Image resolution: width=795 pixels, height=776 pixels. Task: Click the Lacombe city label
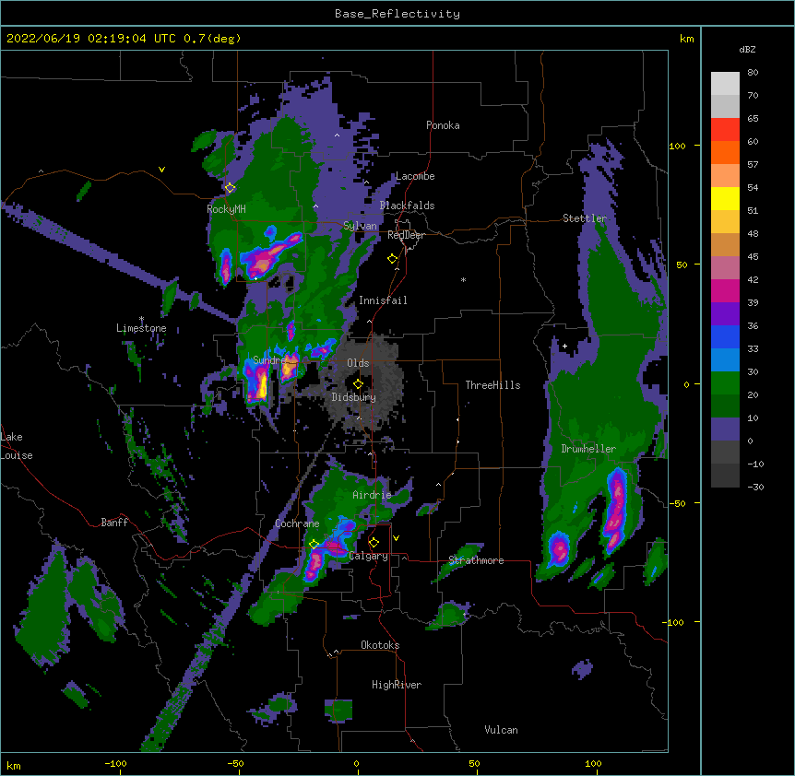415,176
